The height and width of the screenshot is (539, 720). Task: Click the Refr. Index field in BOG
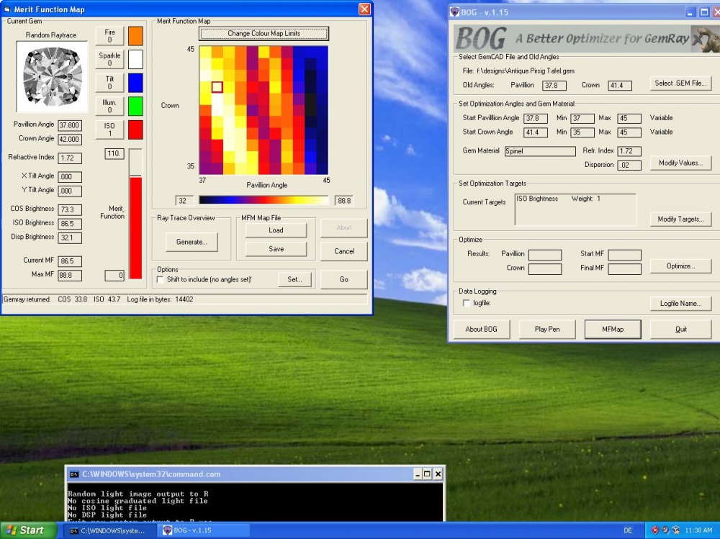pos(629,151)
